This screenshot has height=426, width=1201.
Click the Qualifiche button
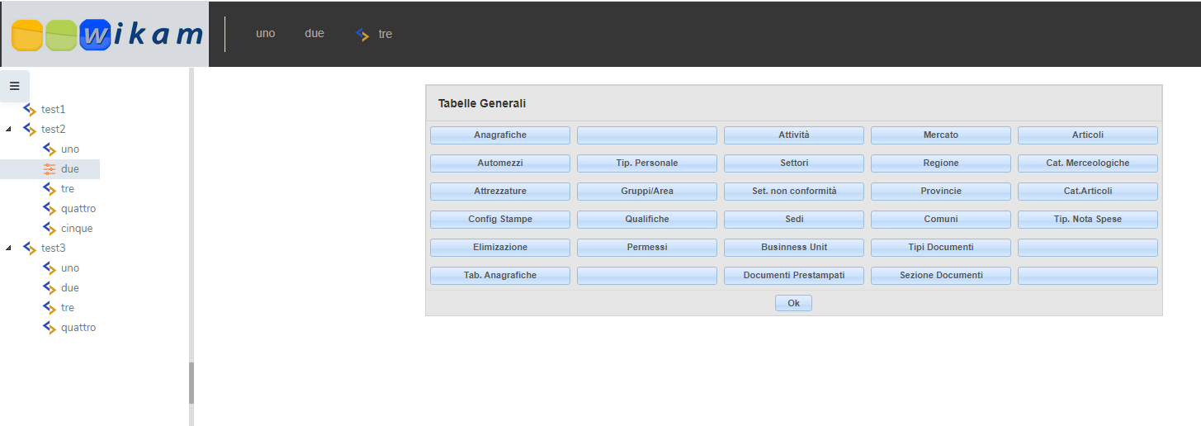point(647,220)
